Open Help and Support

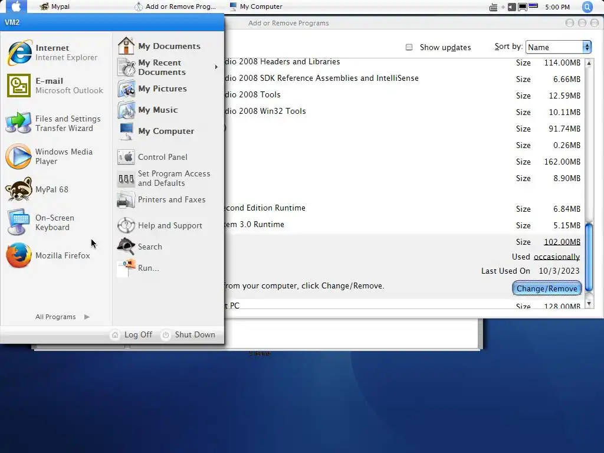point(160,225)
